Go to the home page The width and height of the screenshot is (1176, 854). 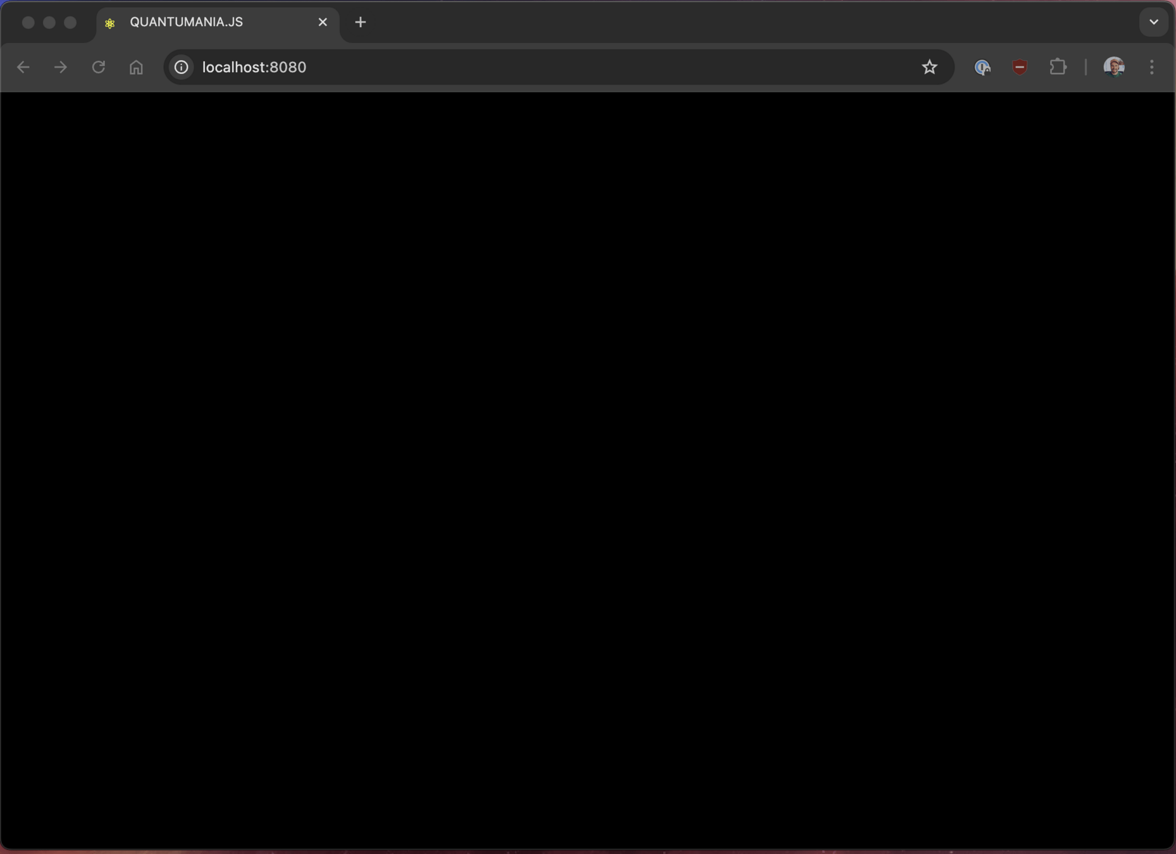(x=136, y=67)
